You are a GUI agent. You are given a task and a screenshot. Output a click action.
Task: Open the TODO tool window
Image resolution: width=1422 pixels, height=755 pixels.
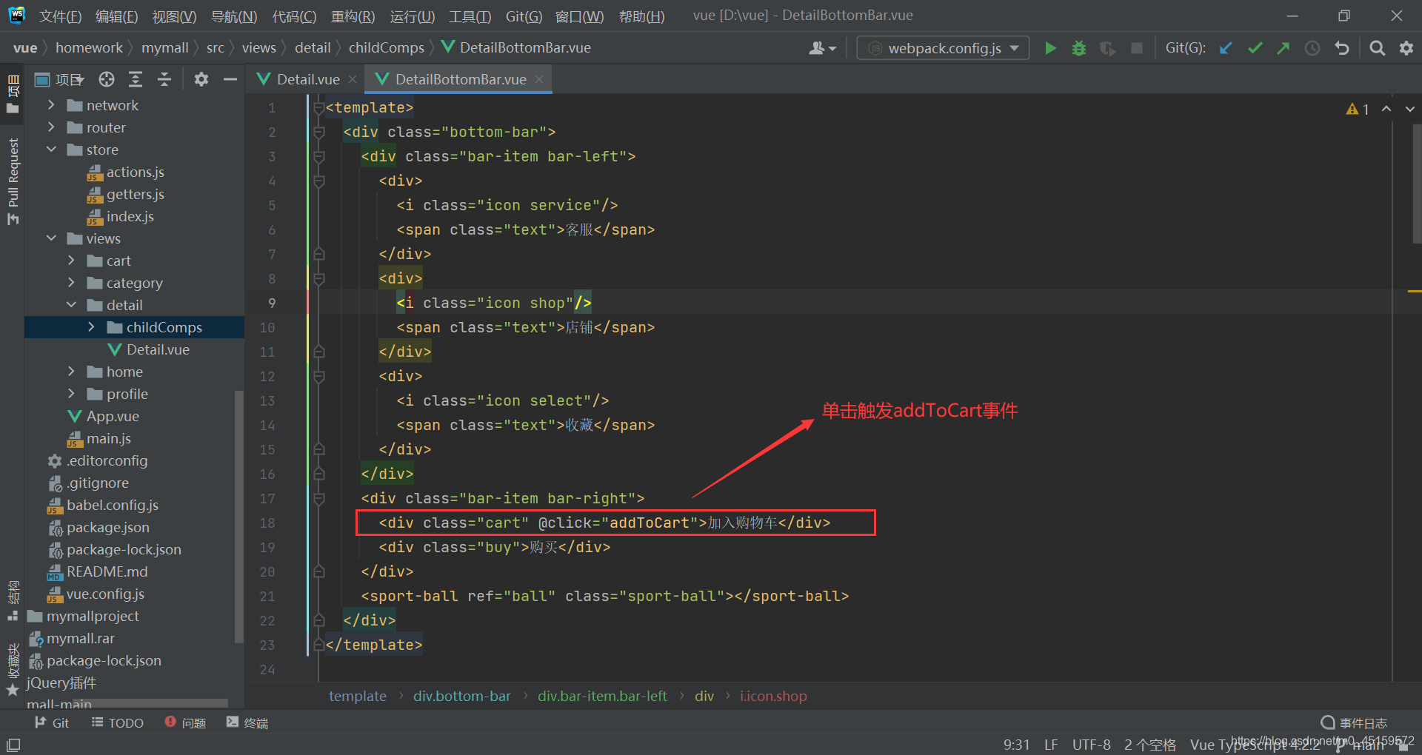tap(118, 723)
